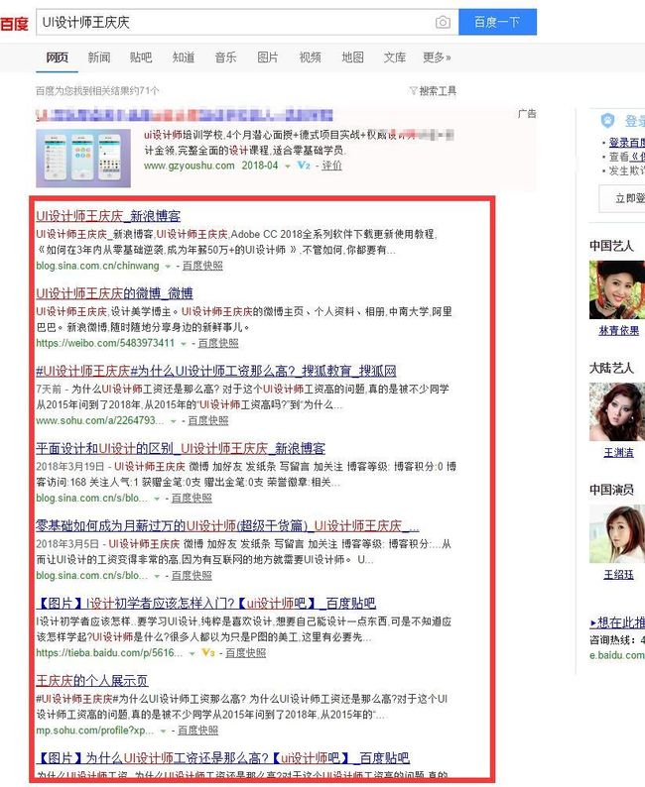Viewport: 645px width, 787px height.
Task: Open 百度快照 for the tieba.baidu.com result
Action: tap(246, 652)
